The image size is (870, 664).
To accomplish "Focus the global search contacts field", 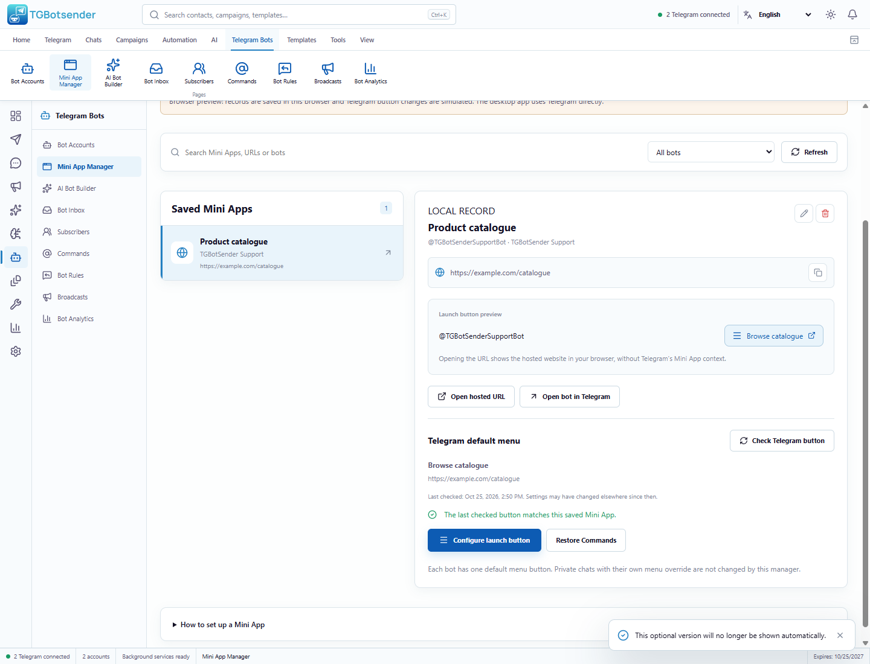I will pos(299,14).
